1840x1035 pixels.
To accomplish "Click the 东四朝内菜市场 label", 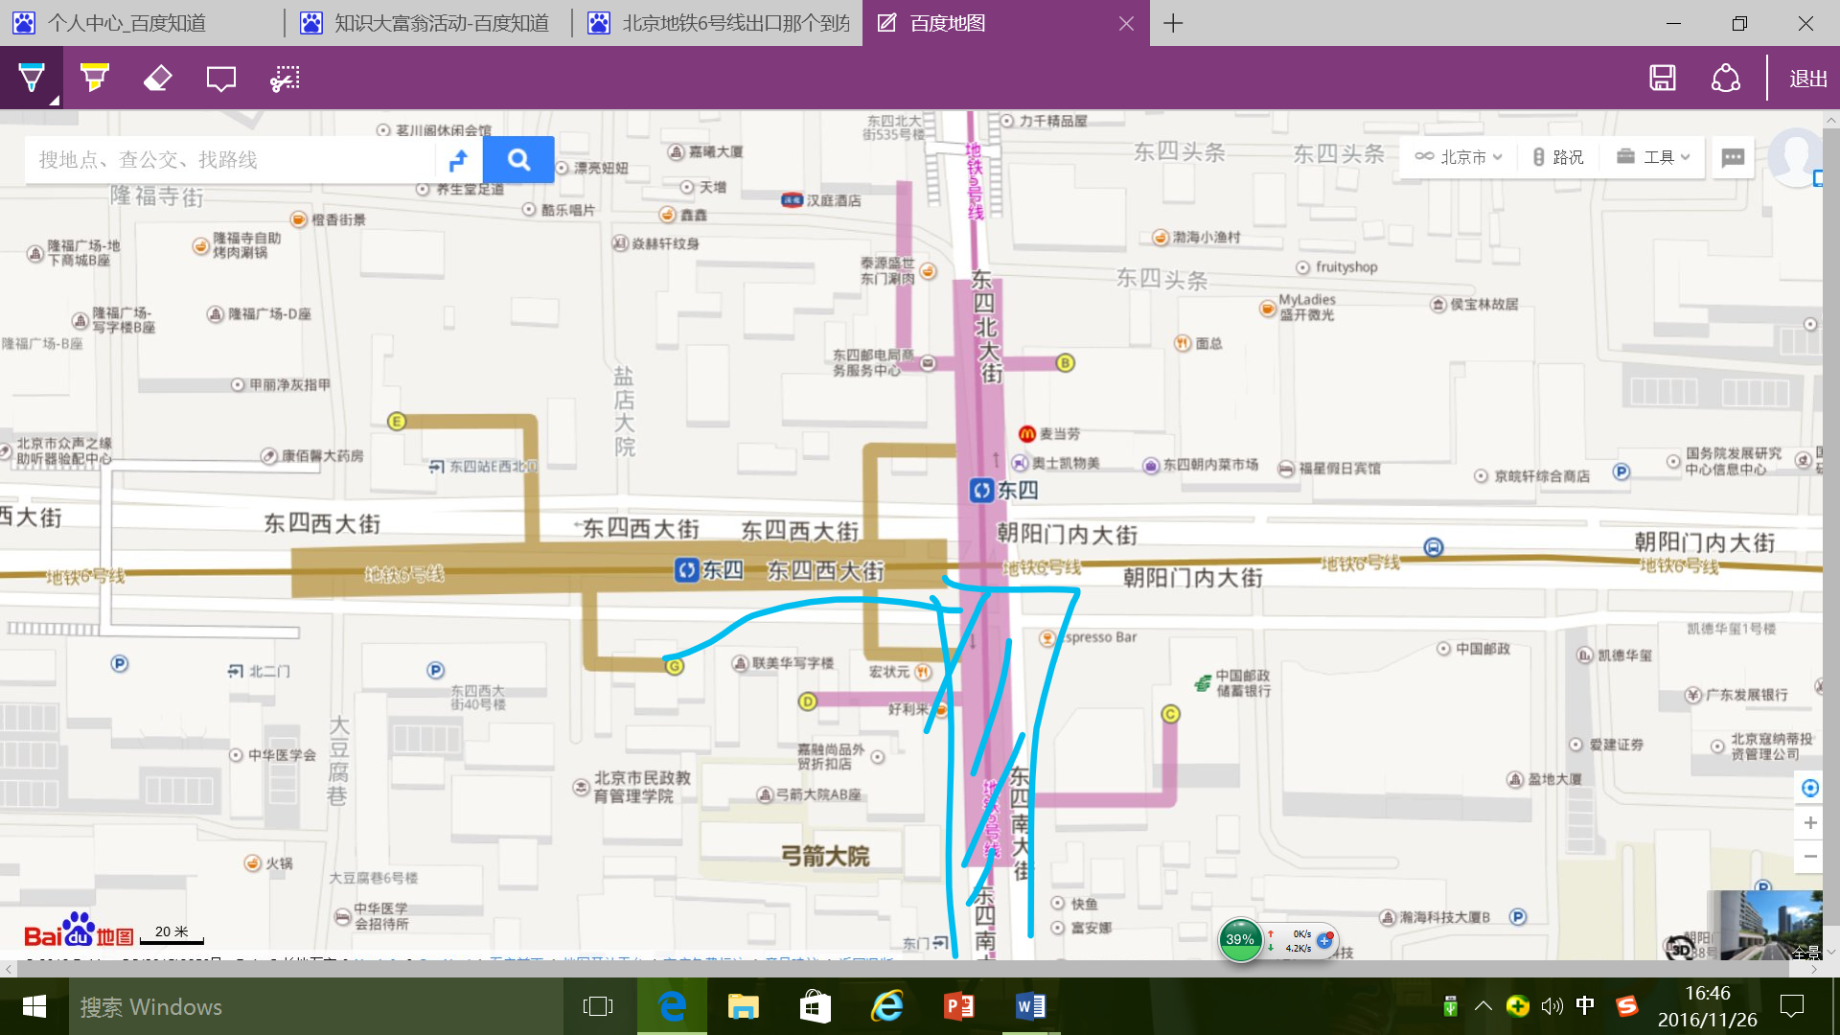I will point(1210,465).
